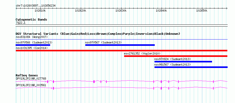
Task: Click the nsv1031395 (Coe2014) label text
Action: [32, 48]
